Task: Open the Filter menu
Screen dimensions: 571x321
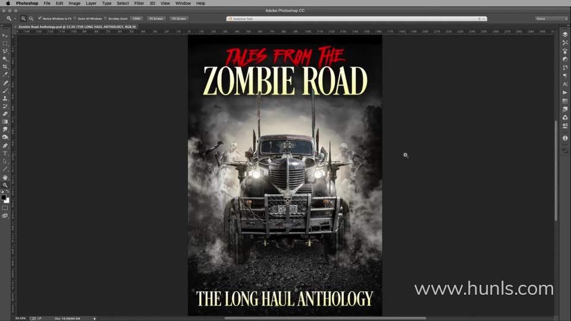Action: tap(139, 4)
